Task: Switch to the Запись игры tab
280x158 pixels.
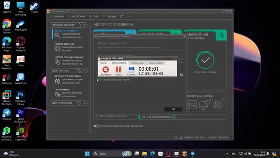Action: [137, 63]
